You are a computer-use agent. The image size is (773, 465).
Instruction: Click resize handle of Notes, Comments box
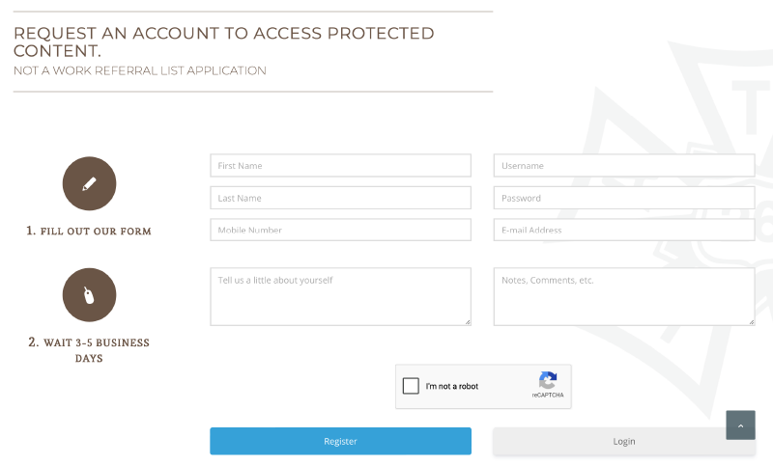[752, 322]
